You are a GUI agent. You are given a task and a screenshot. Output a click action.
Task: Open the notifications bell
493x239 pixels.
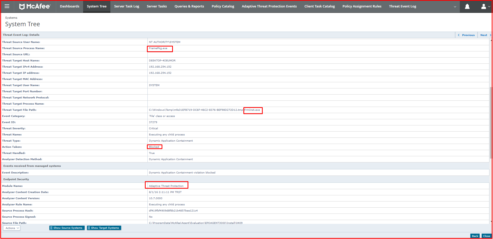click(x=467, y=6)
